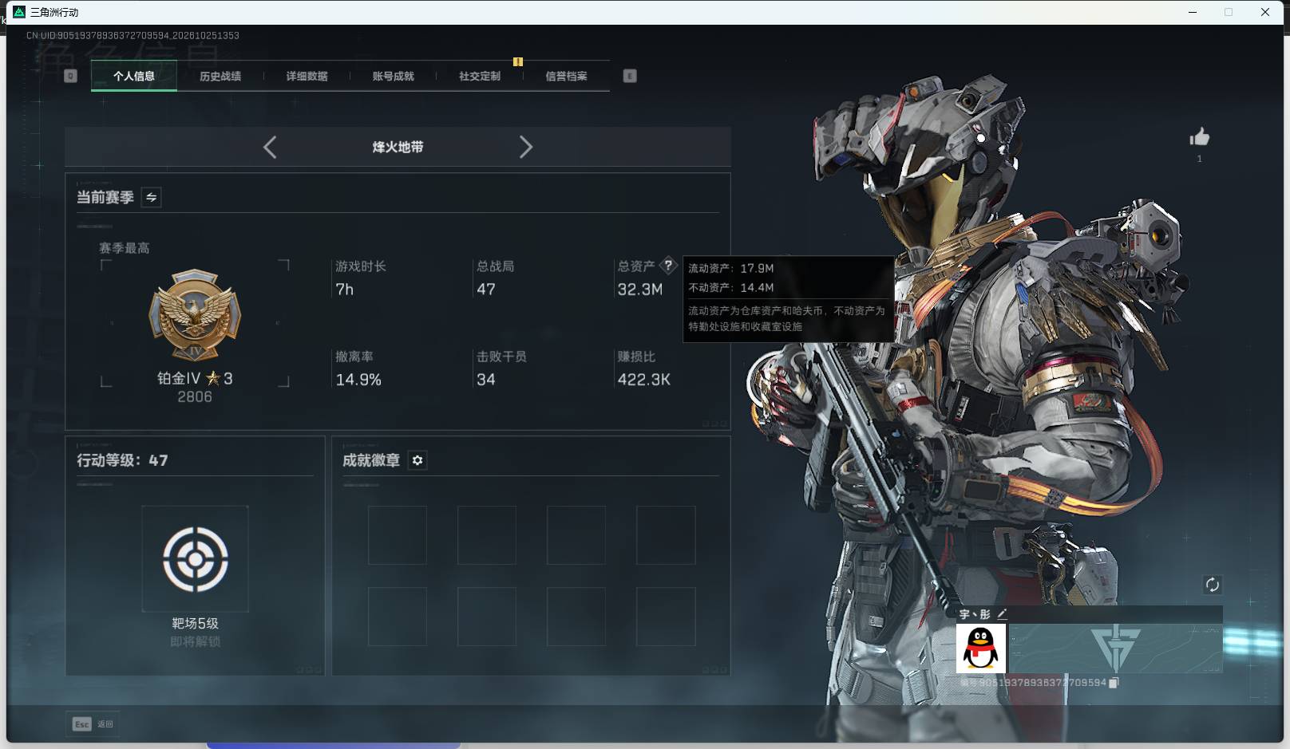Click the 击败干员 value 34
This screenshot has height=749, width=1290.
point(486,380)
